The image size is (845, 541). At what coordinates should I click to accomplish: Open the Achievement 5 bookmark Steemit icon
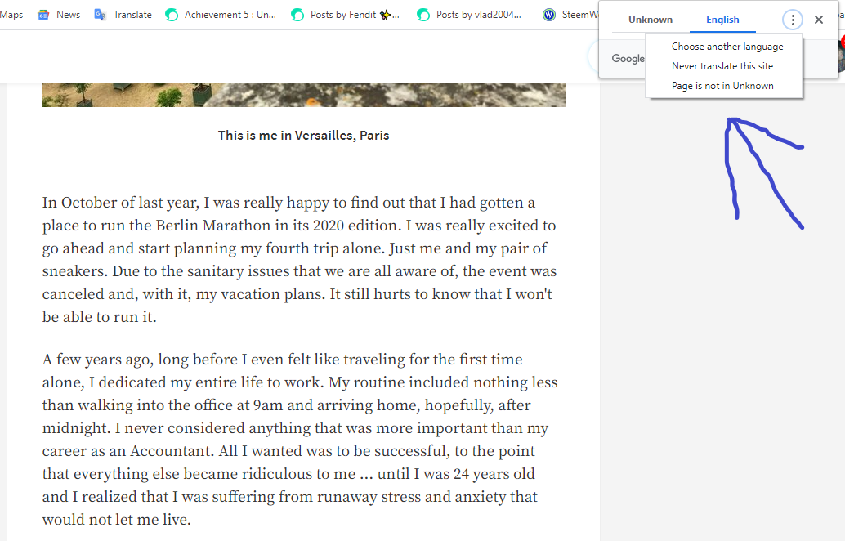[x=172, y=15]
